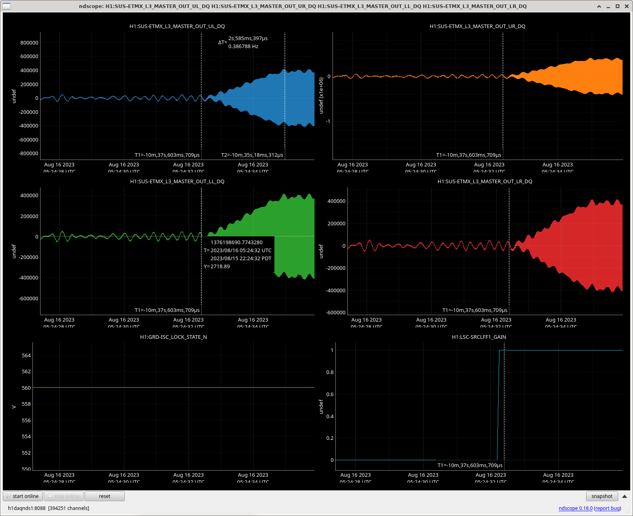Click the Y=2718.89 readout in LL_DQ plot
This screenshot has height=516, width=633.
click(217, 266)
